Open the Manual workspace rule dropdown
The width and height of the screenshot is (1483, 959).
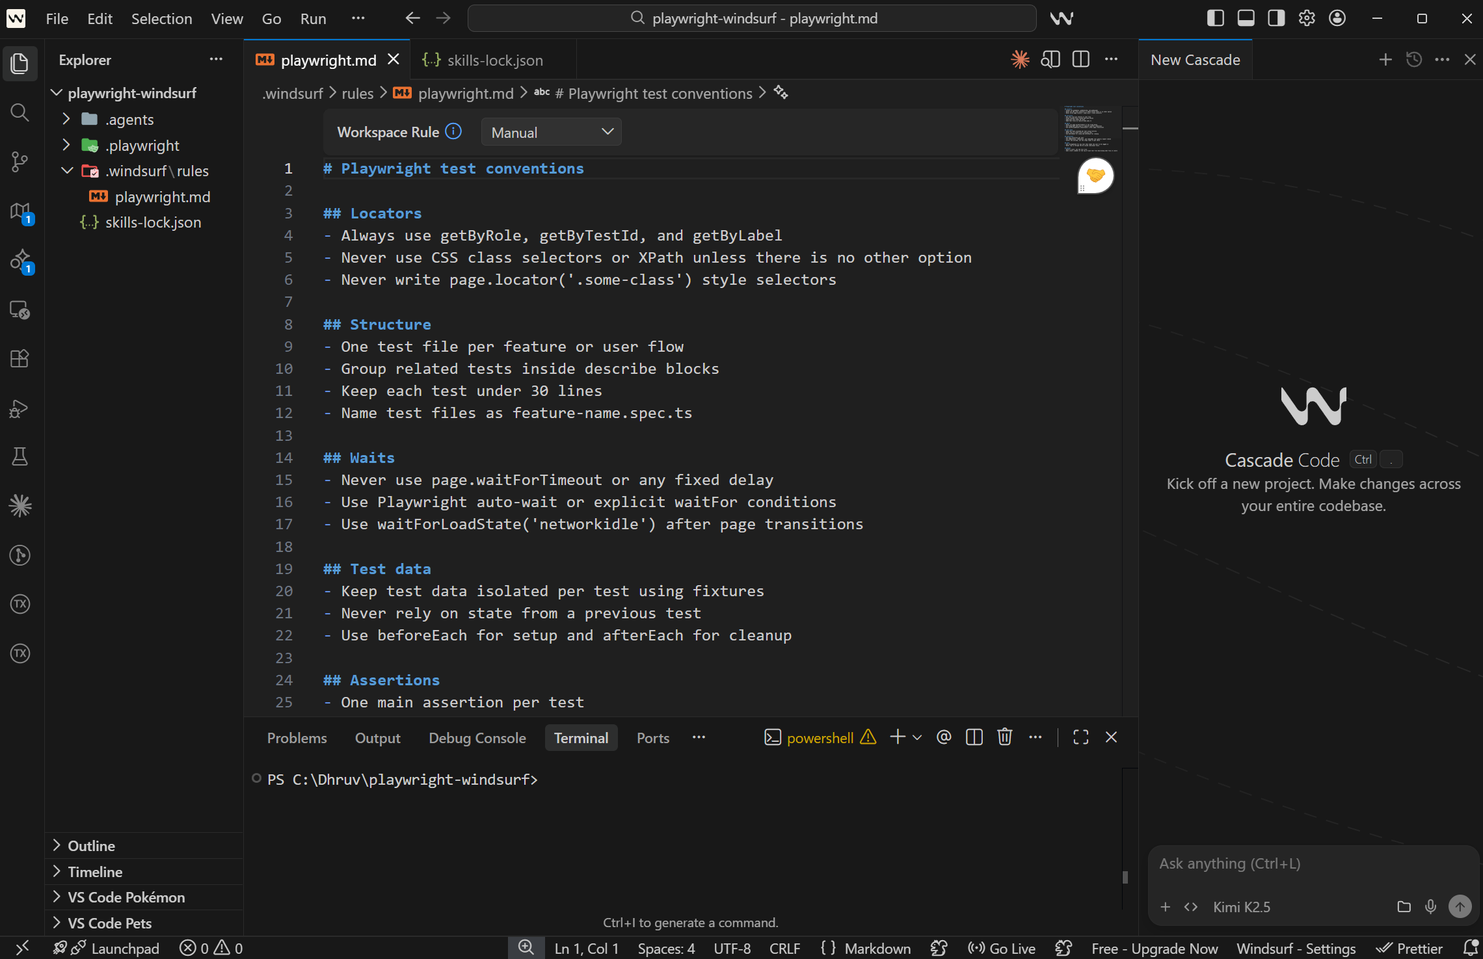pyautogui.click(x=551, y=132)
